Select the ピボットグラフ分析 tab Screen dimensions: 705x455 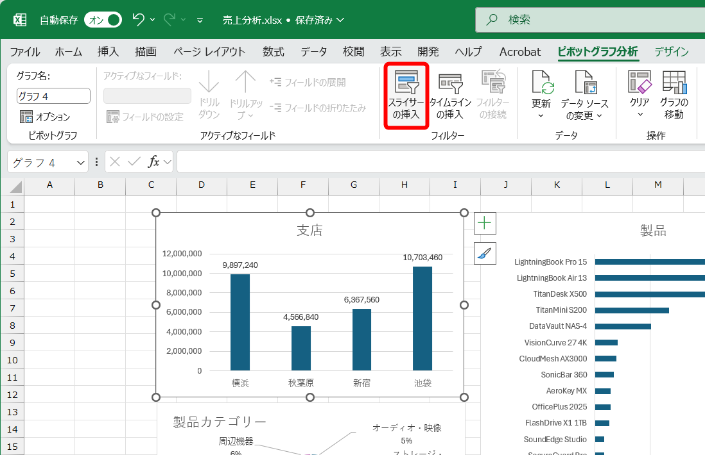[x=598, y=52]
